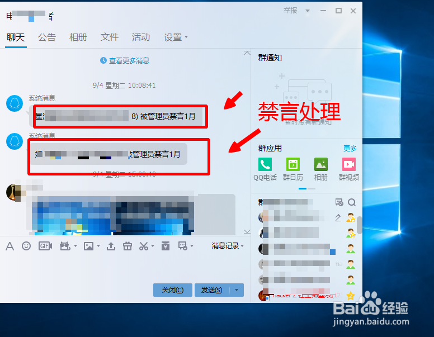Image resolution: width=434 pixels, height=337 pixels.
Task: Open the 活动 tab
Action: 141,37
